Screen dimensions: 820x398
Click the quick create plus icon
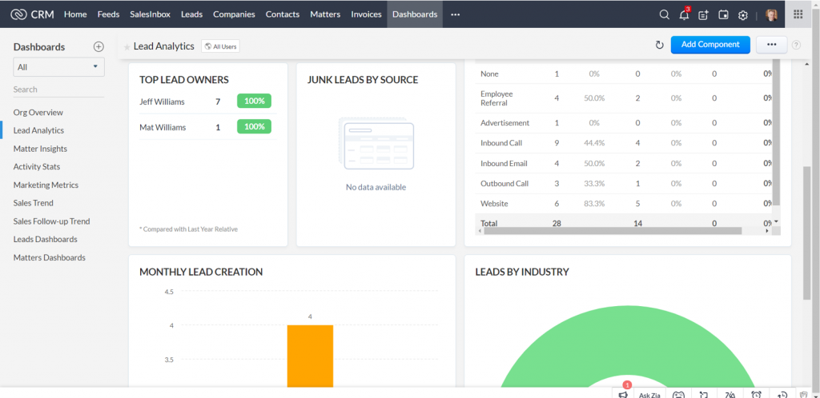(703, 14)
